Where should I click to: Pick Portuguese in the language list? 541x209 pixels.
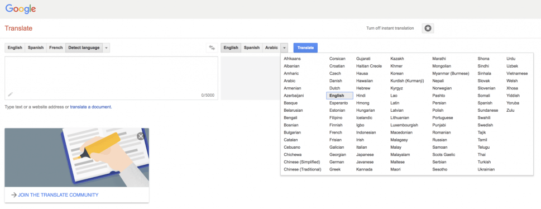click(x=443, y=117)
